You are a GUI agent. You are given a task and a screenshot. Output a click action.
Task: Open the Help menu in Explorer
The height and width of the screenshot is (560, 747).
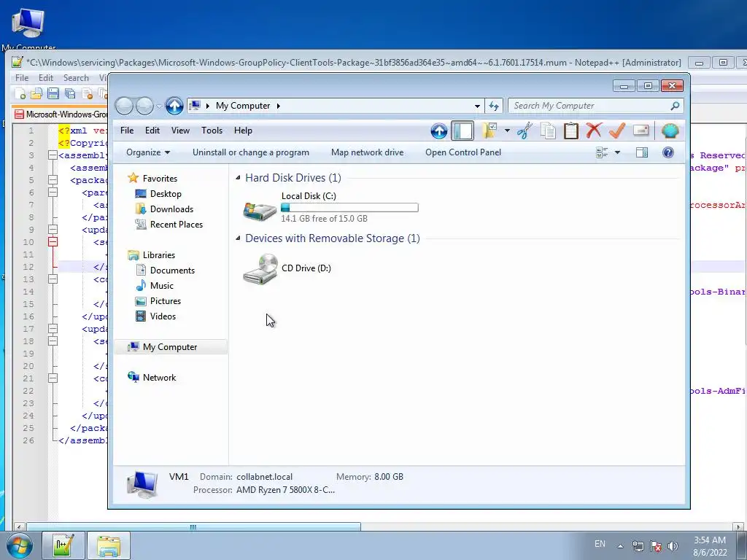click(243, 131)
